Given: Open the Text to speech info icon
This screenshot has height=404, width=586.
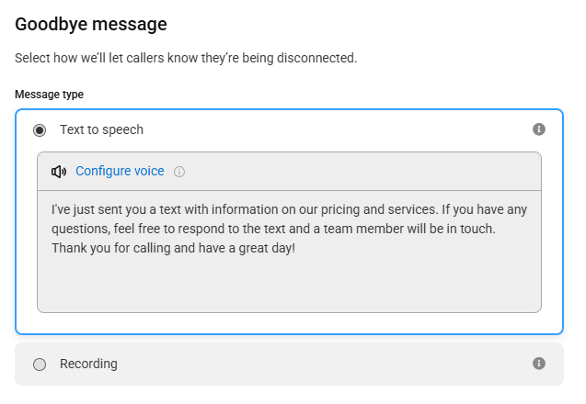Looking at the screenshot, I should pyautogui.click(x=538, y=129).
